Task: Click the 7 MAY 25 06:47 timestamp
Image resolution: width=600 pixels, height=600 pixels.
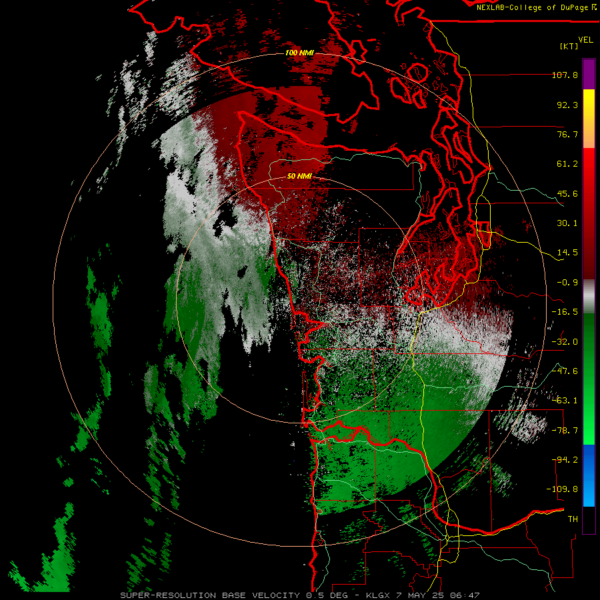Action: pos(438,595)
